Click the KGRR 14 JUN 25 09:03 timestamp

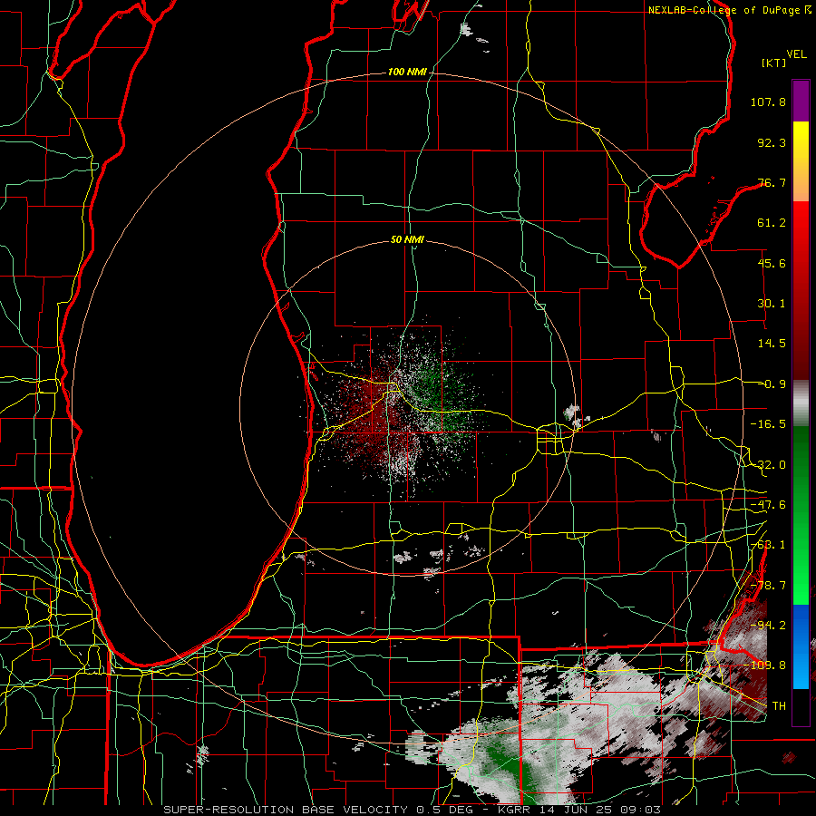coord(579,810)
